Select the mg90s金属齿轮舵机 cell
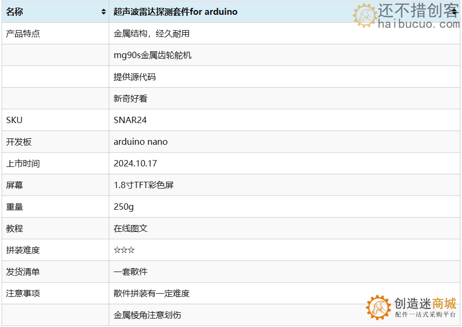 pos(152,55)
